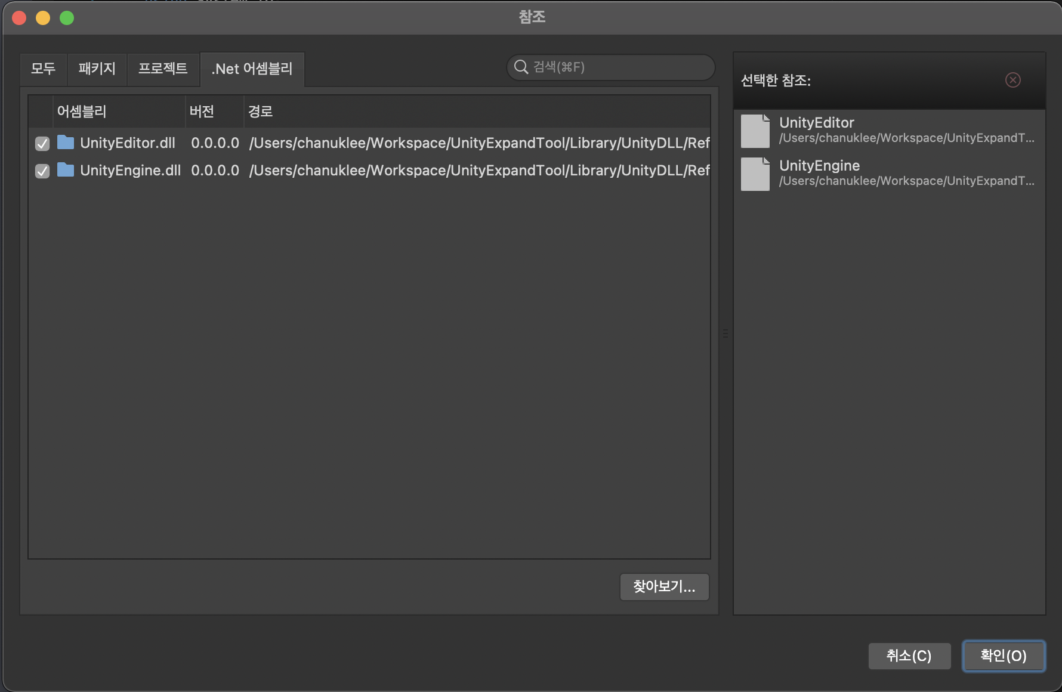Maximize the 참조 window with green button
Screen dimensions: 1062x692
(x=67, y=18)
